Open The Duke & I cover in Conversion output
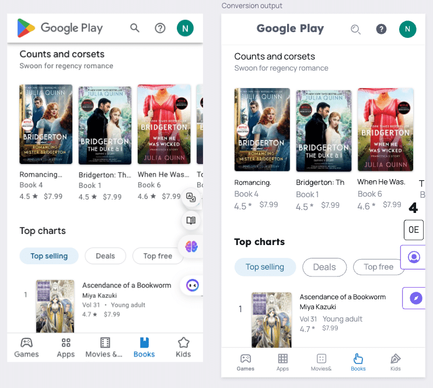 tap(324, 131)
